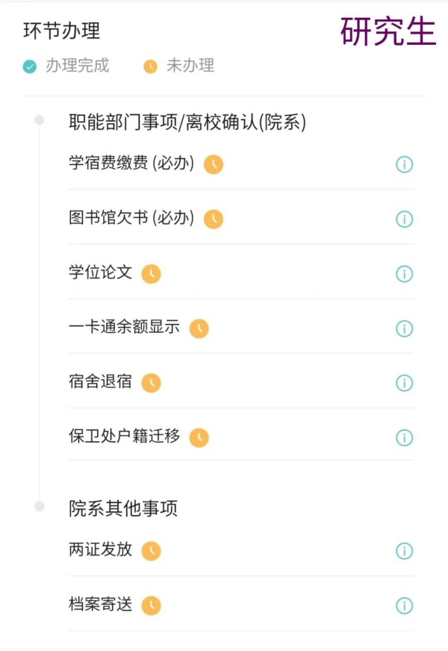Show info for 宿舍退宿 row
The width and height of the screenshot is (448, 651).
coord(404,383)
